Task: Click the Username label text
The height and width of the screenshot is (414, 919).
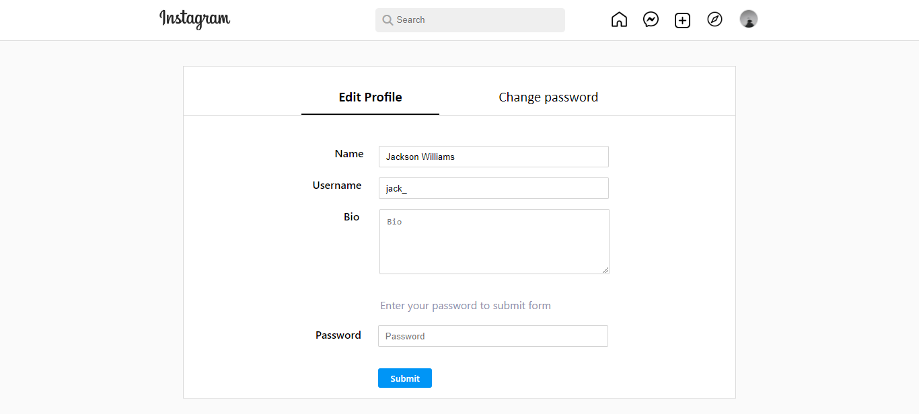Action: 337,185
